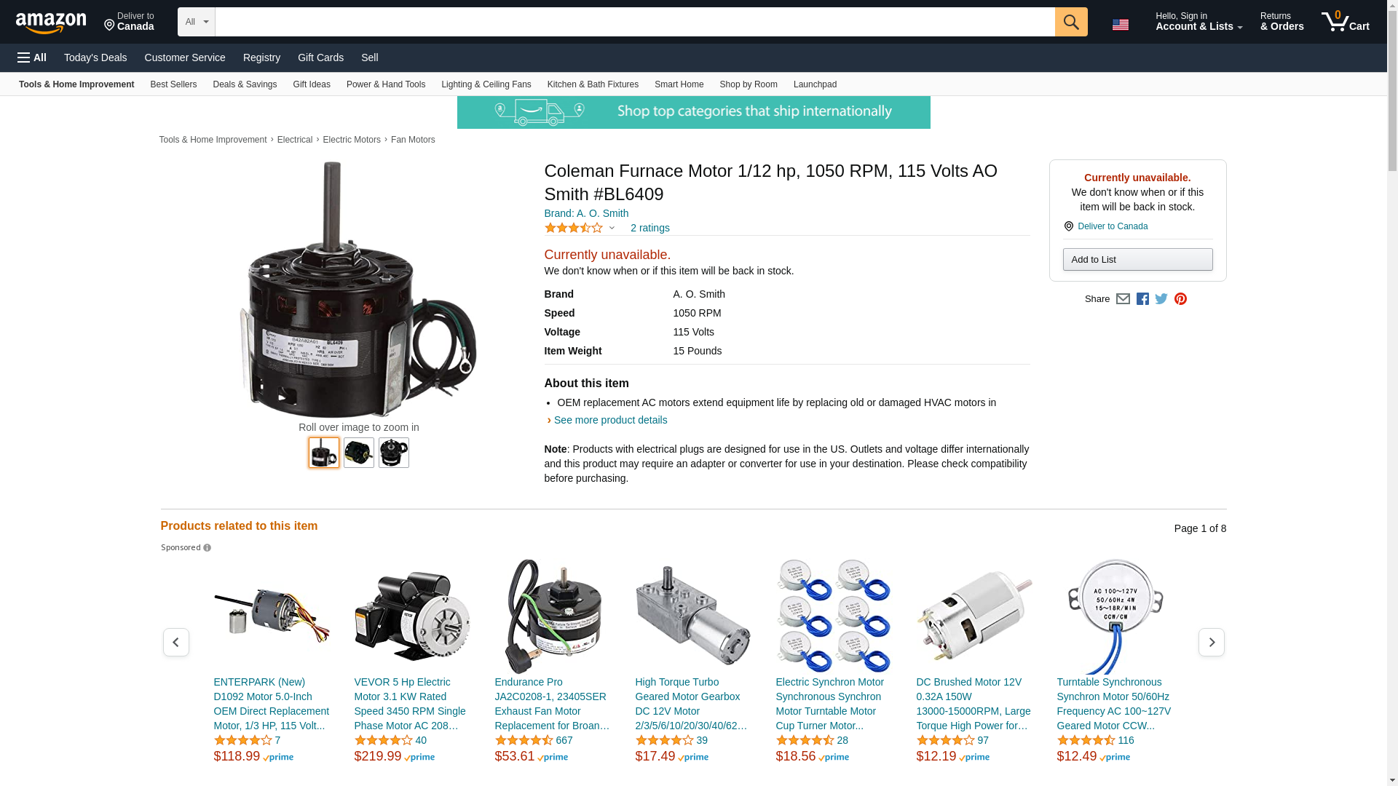
Task: Open the 2 ratings link
Action: [x=650, y=228]
